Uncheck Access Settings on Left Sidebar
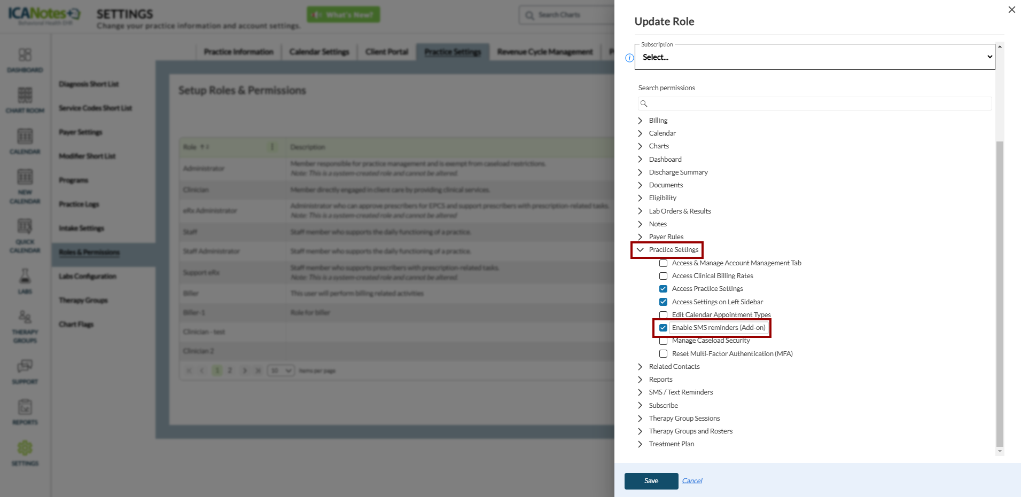This screenshot has width=1021, height=497. (x=663, y=302)
